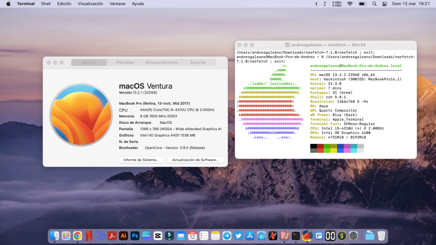Screen dimensions: 436x245
Task: Launch Netflix from the dock
Action: 89,236
